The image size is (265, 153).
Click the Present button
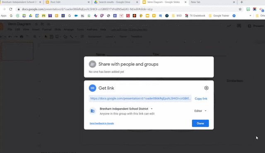tap(256, 26)
